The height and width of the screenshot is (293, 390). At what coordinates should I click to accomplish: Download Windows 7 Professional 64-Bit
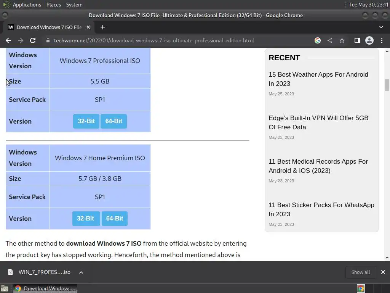pos(113,121)
